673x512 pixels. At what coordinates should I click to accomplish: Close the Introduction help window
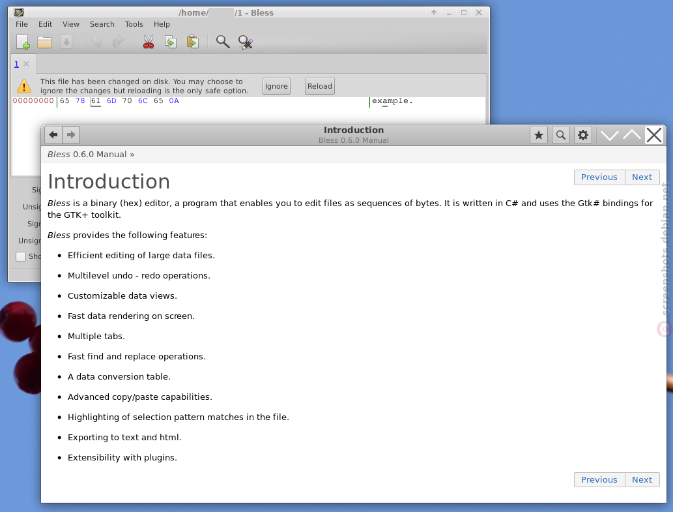(x=654, y=135)
